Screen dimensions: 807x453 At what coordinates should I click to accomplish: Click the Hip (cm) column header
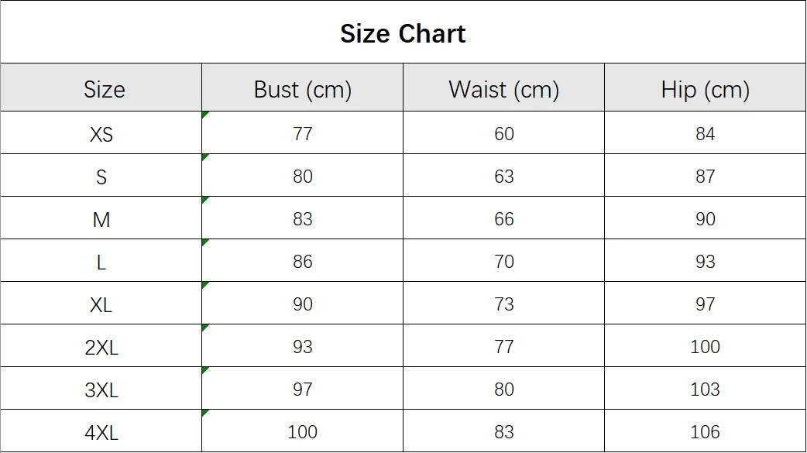705,88
